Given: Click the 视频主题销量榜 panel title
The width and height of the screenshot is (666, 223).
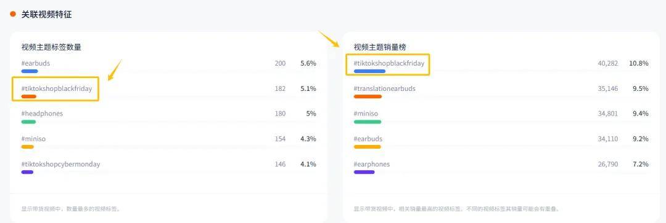Looking at the screenshot, I should point(380,47).
